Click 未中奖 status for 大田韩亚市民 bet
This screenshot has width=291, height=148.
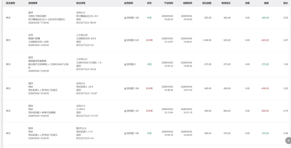(149, 40)
